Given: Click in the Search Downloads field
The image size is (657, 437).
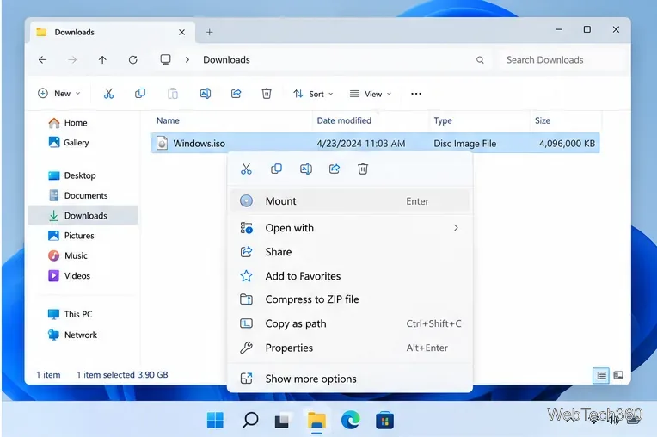Looking at the screenshot, I should 562,60.
